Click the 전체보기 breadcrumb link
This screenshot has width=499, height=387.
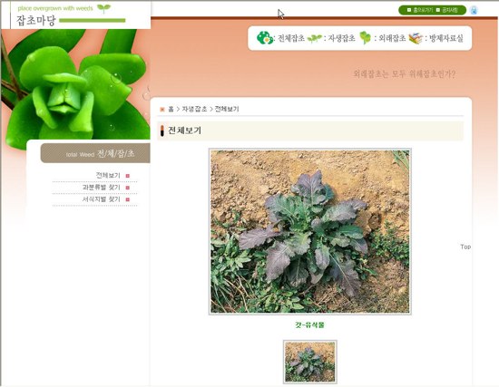pyautogui.click(x=227, y=109)
